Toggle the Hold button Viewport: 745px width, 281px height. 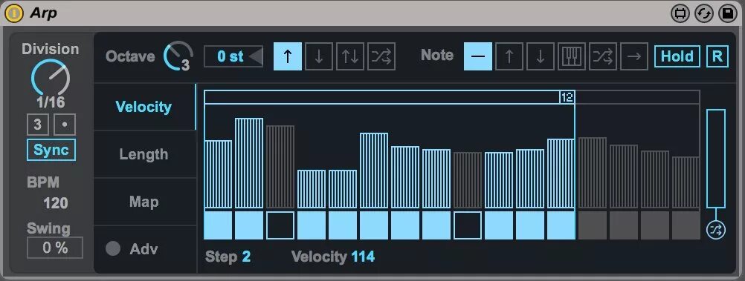pyautogui.click(x=677, y=56)
